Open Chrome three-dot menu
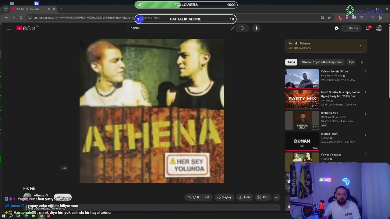This screenshot has width=390, height=219. (387, 18)
